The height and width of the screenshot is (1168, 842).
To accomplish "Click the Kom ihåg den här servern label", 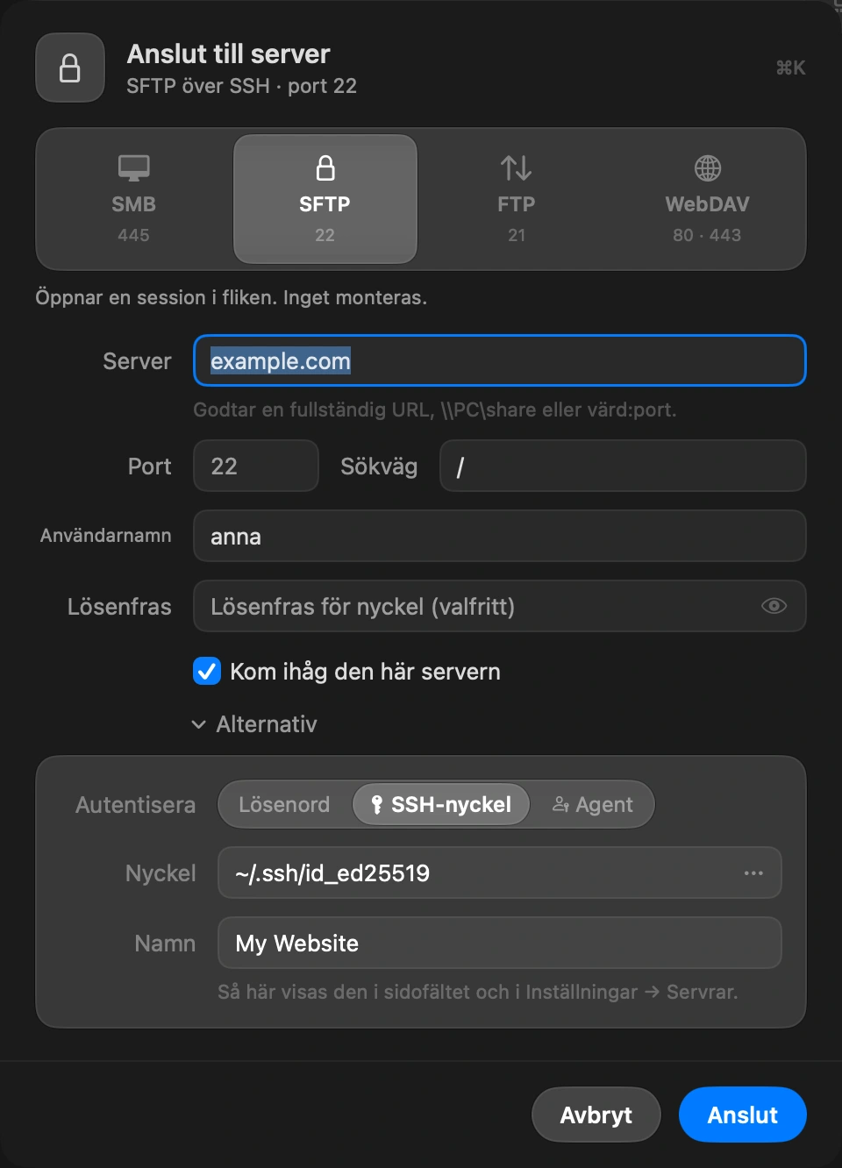I will coord(365,672).
